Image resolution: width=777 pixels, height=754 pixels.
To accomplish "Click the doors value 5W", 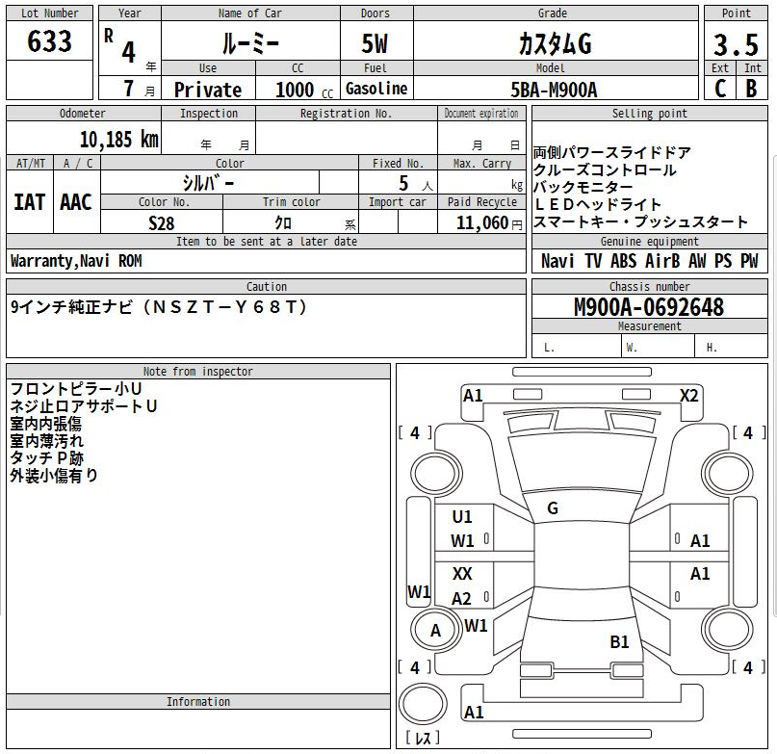I will (x=375, y=43).
